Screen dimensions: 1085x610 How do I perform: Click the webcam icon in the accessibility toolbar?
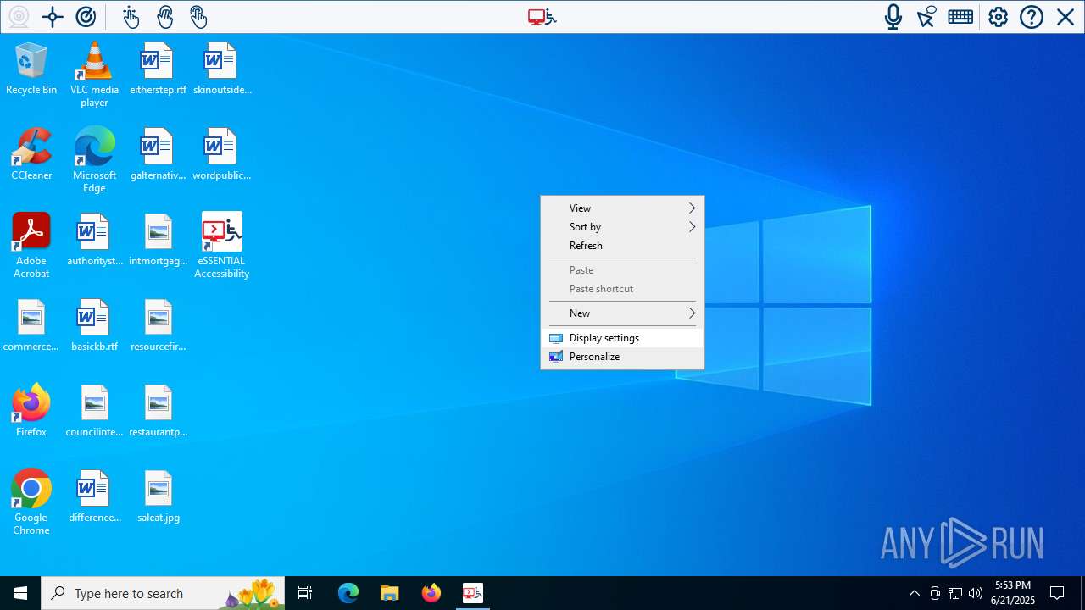click(19, 17)
